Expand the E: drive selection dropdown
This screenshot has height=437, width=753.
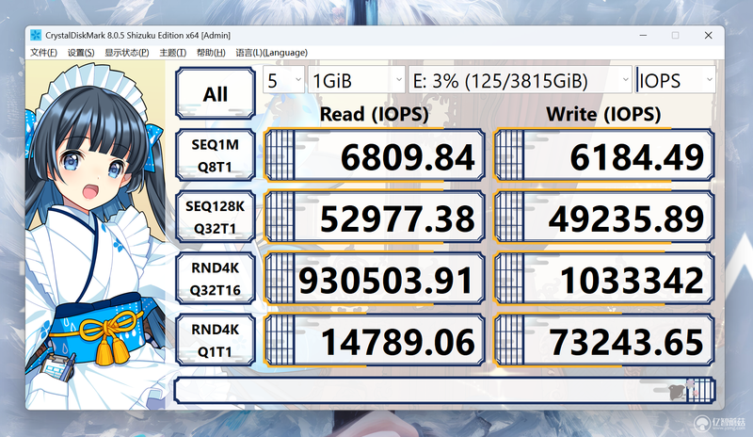pos(521,80)
